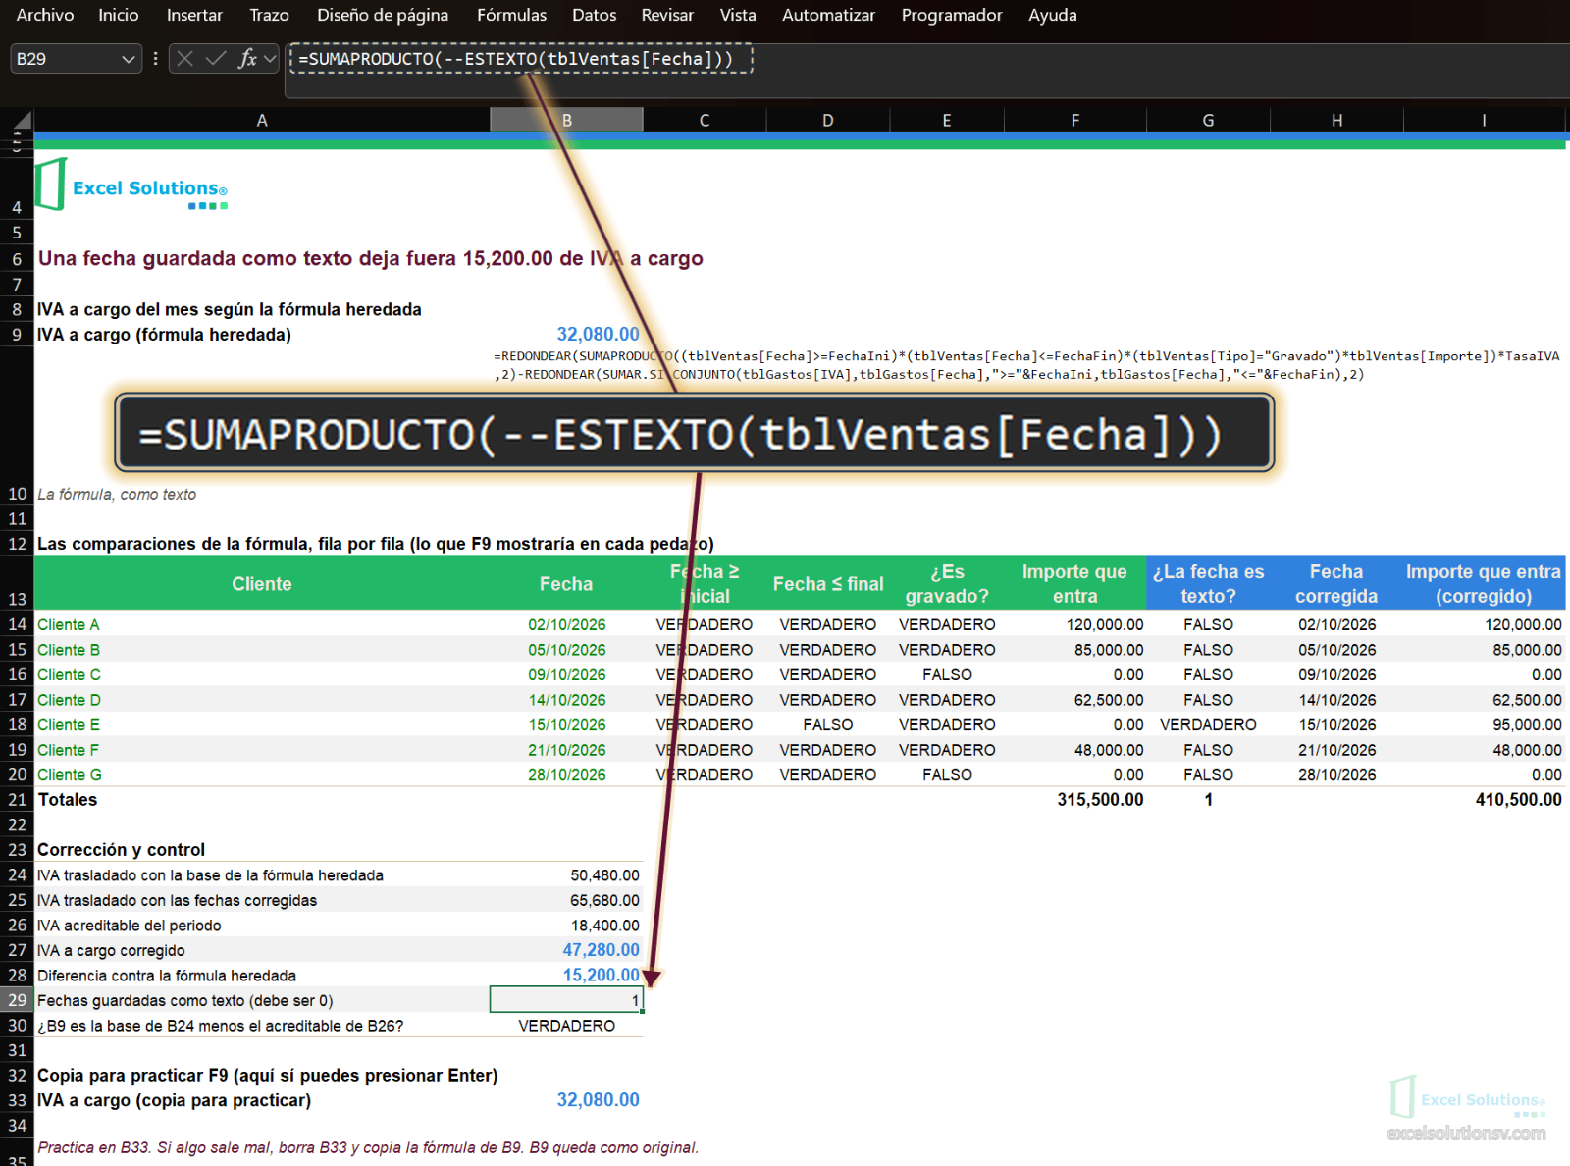Switch to the Vista tab
This screenshot has width=1570, height=1166.
click(738, 15)
